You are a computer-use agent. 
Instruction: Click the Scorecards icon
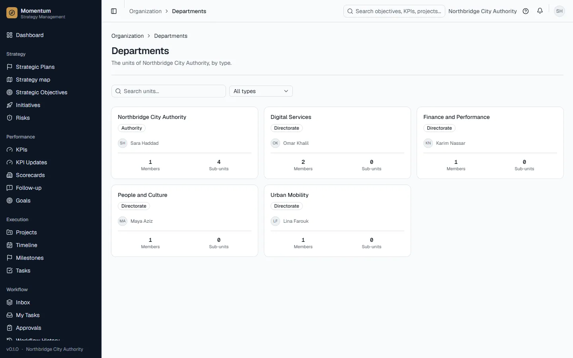(10, 175)
